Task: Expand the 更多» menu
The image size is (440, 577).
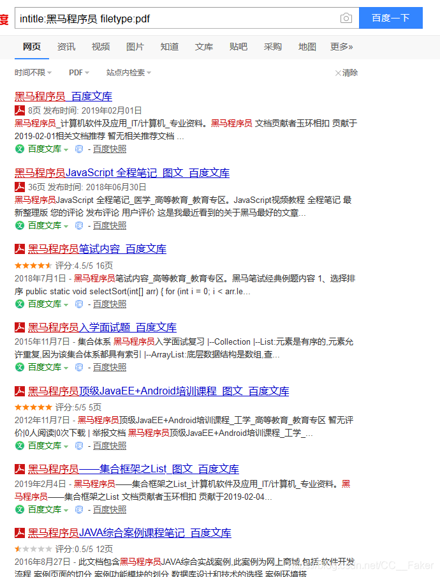Action: [342, 47]
